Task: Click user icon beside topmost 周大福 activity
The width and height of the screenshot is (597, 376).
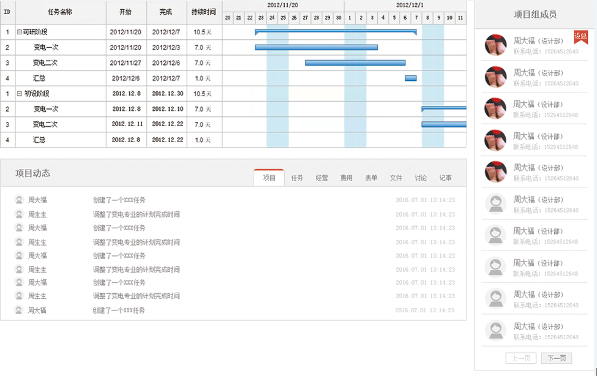Action: click(19, 200)
